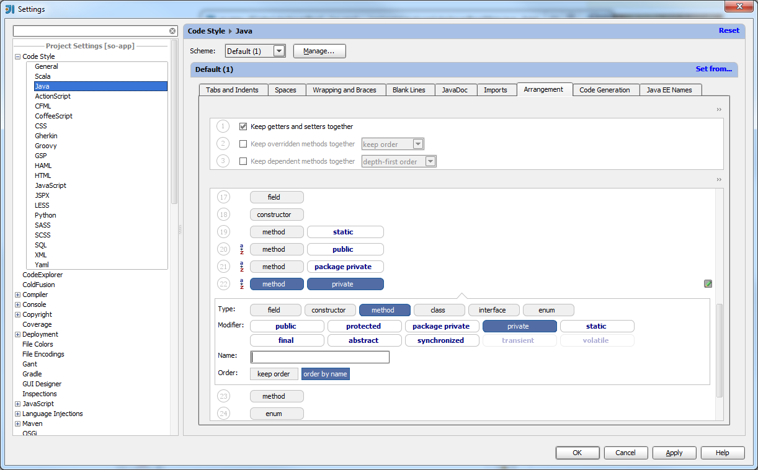Viewport: 758px width, 470px height.
Task: Deselect the private modifier in rule editor
Action: pyautogui.click(x=519, y=326)
